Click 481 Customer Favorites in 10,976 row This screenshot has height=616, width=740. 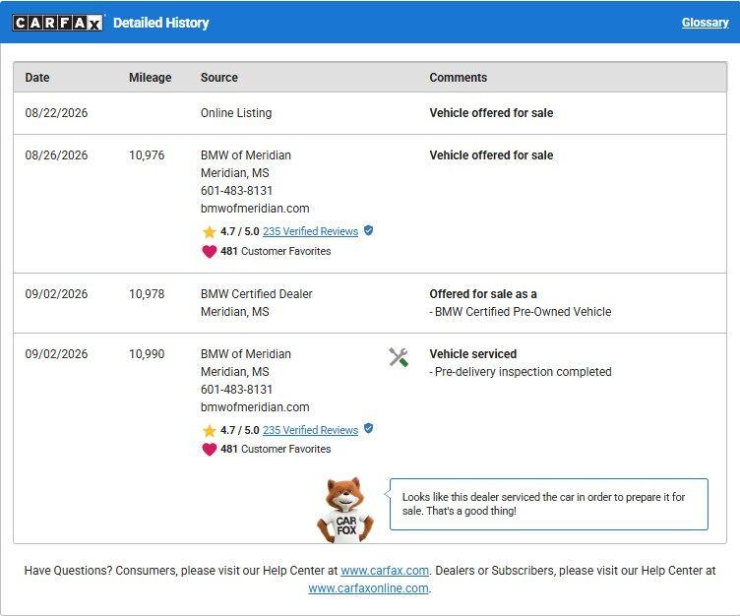point(276,251)
